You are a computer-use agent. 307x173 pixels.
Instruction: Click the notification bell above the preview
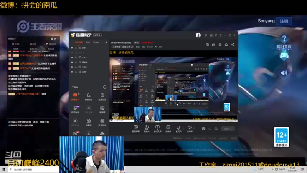point(226,45)
